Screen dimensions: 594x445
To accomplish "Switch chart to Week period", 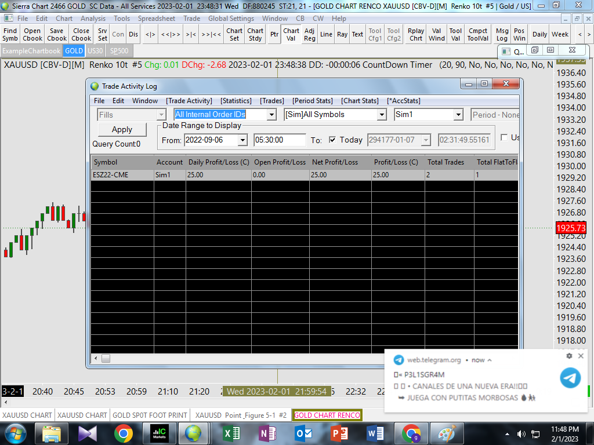I will coord(560,34).
